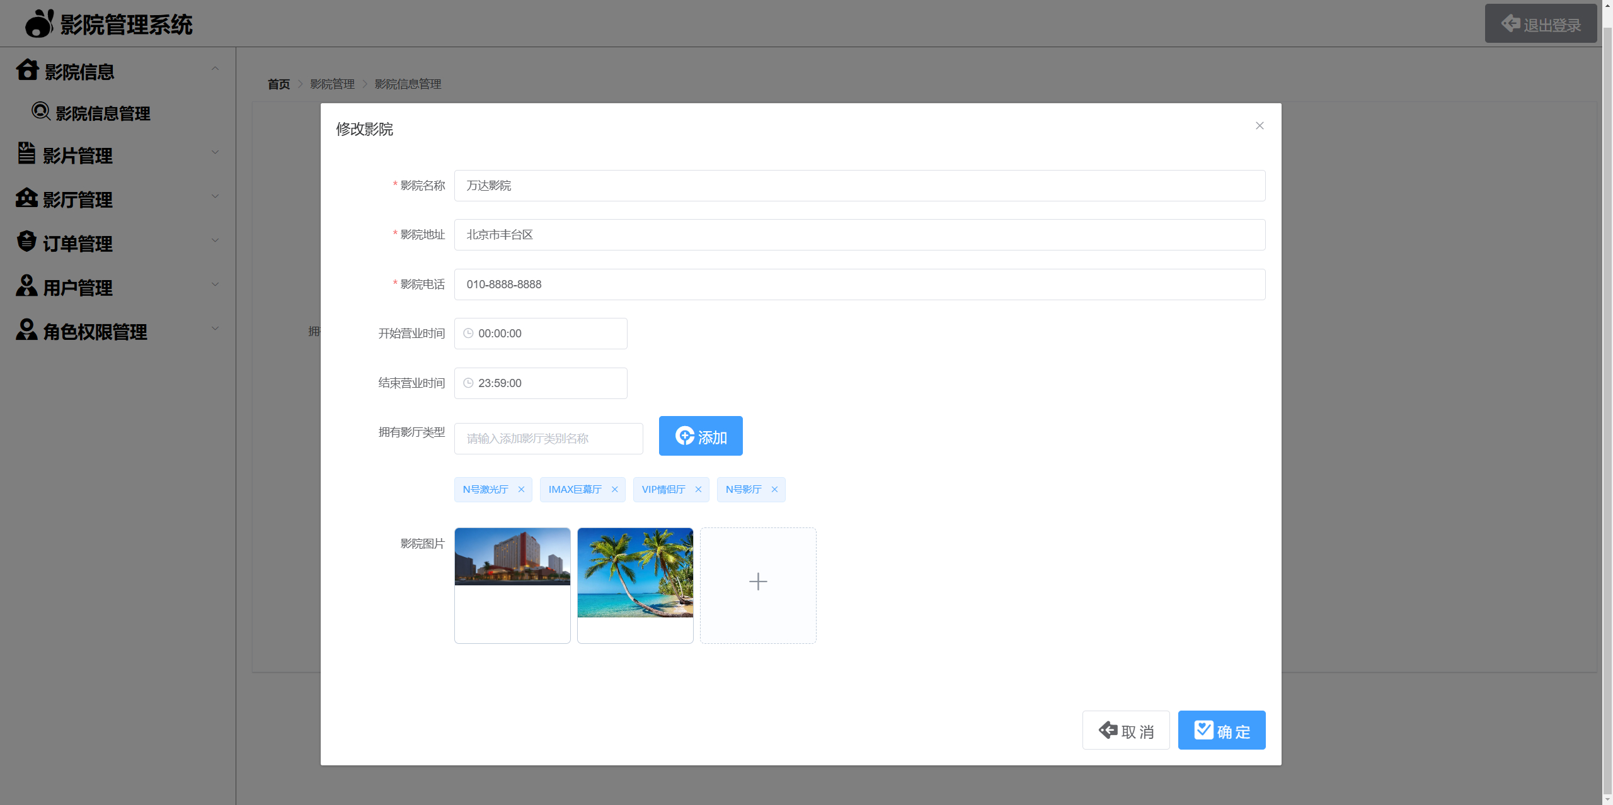Click the user icon beside 角色权限管理

(x=26, y=329)
